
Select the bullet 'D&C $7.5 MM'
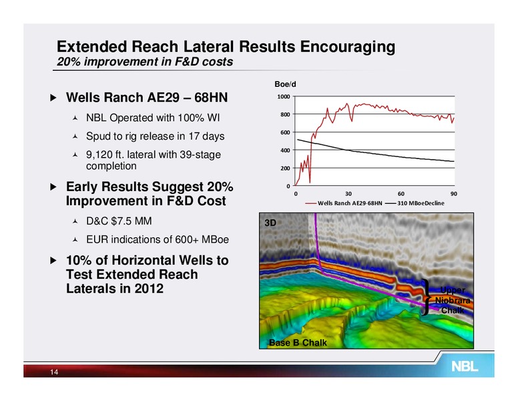(119, 221)
